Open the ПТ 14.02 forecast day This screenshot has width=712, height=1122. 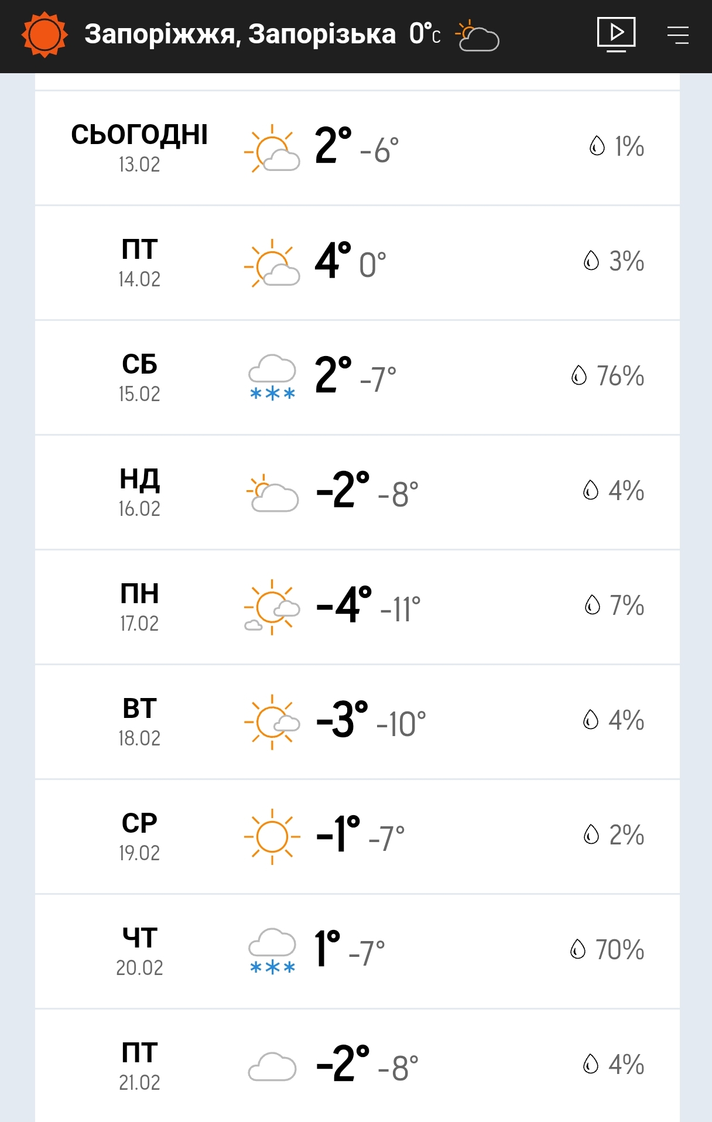pyautogui.click(x=139, y=262)
